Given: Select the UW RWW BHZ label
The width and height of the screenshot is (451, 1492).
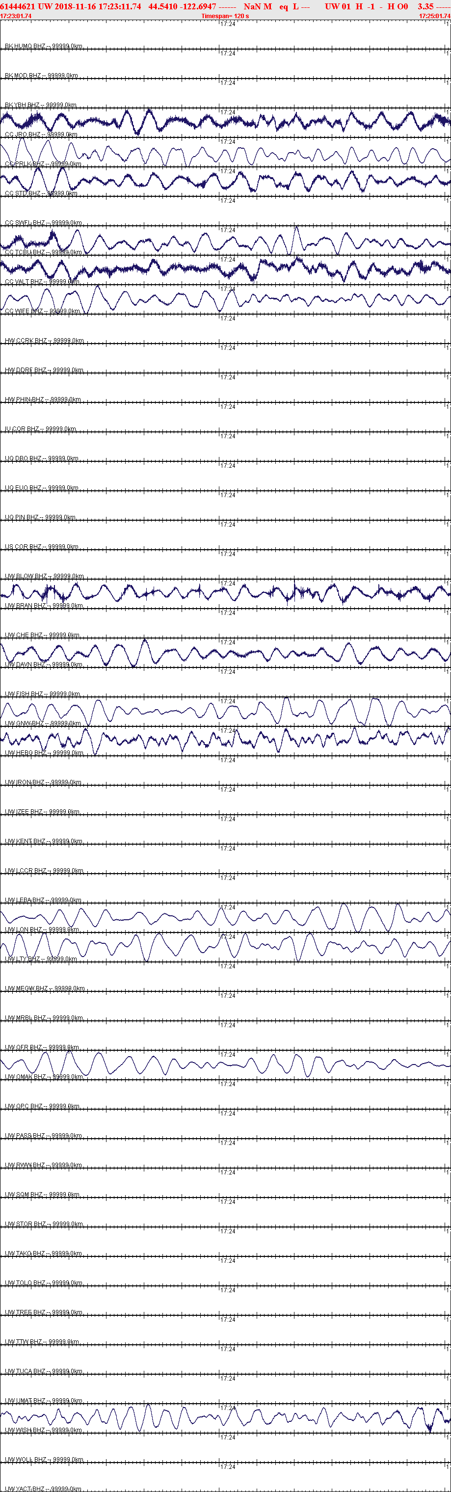Looking at the screenshot, I should (x=43, y=1165).
